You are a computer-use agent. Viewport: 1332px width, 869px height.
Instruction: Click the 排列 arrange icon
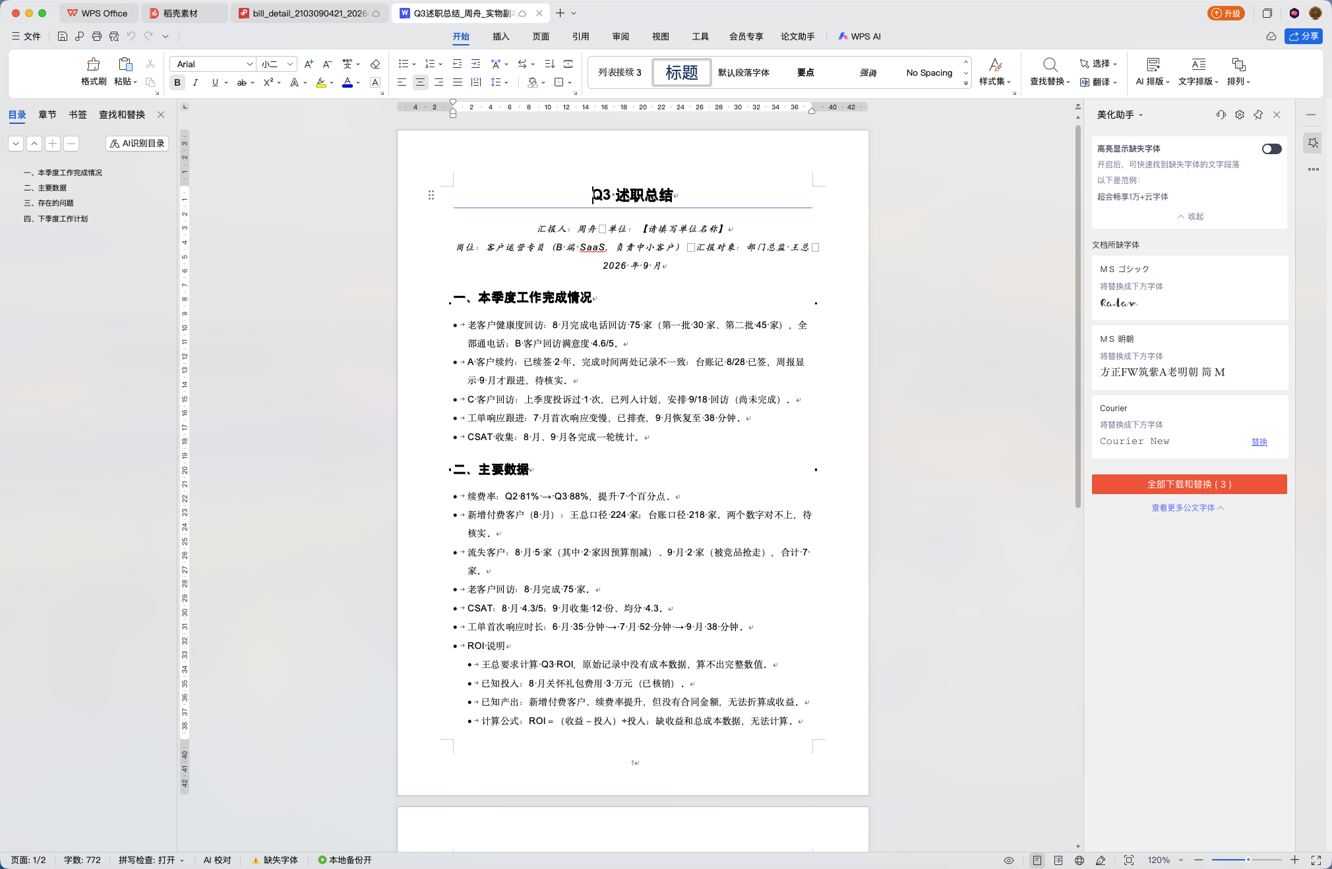(x=1238, y=65)
